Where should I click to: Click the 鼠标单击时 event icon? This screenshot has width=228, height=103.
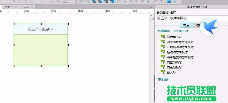163,37
